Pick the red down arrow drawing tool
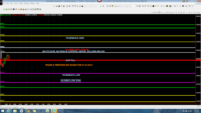This screenshot has width=201, height=113. (189, 13)
